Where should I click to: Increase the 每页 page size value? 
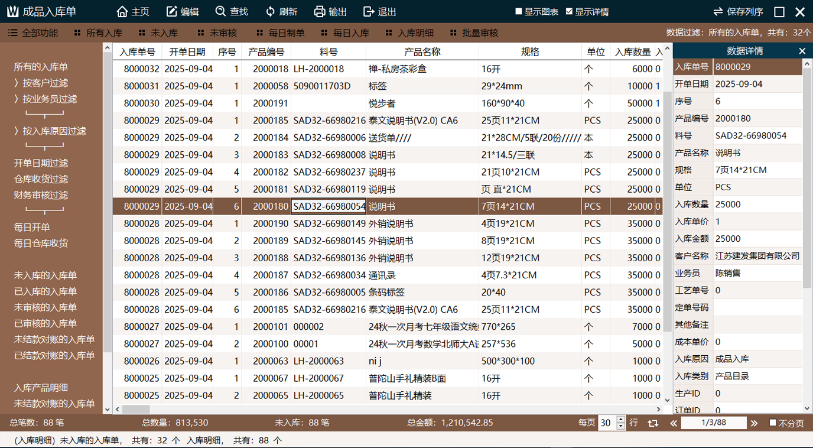pos(620,418)
